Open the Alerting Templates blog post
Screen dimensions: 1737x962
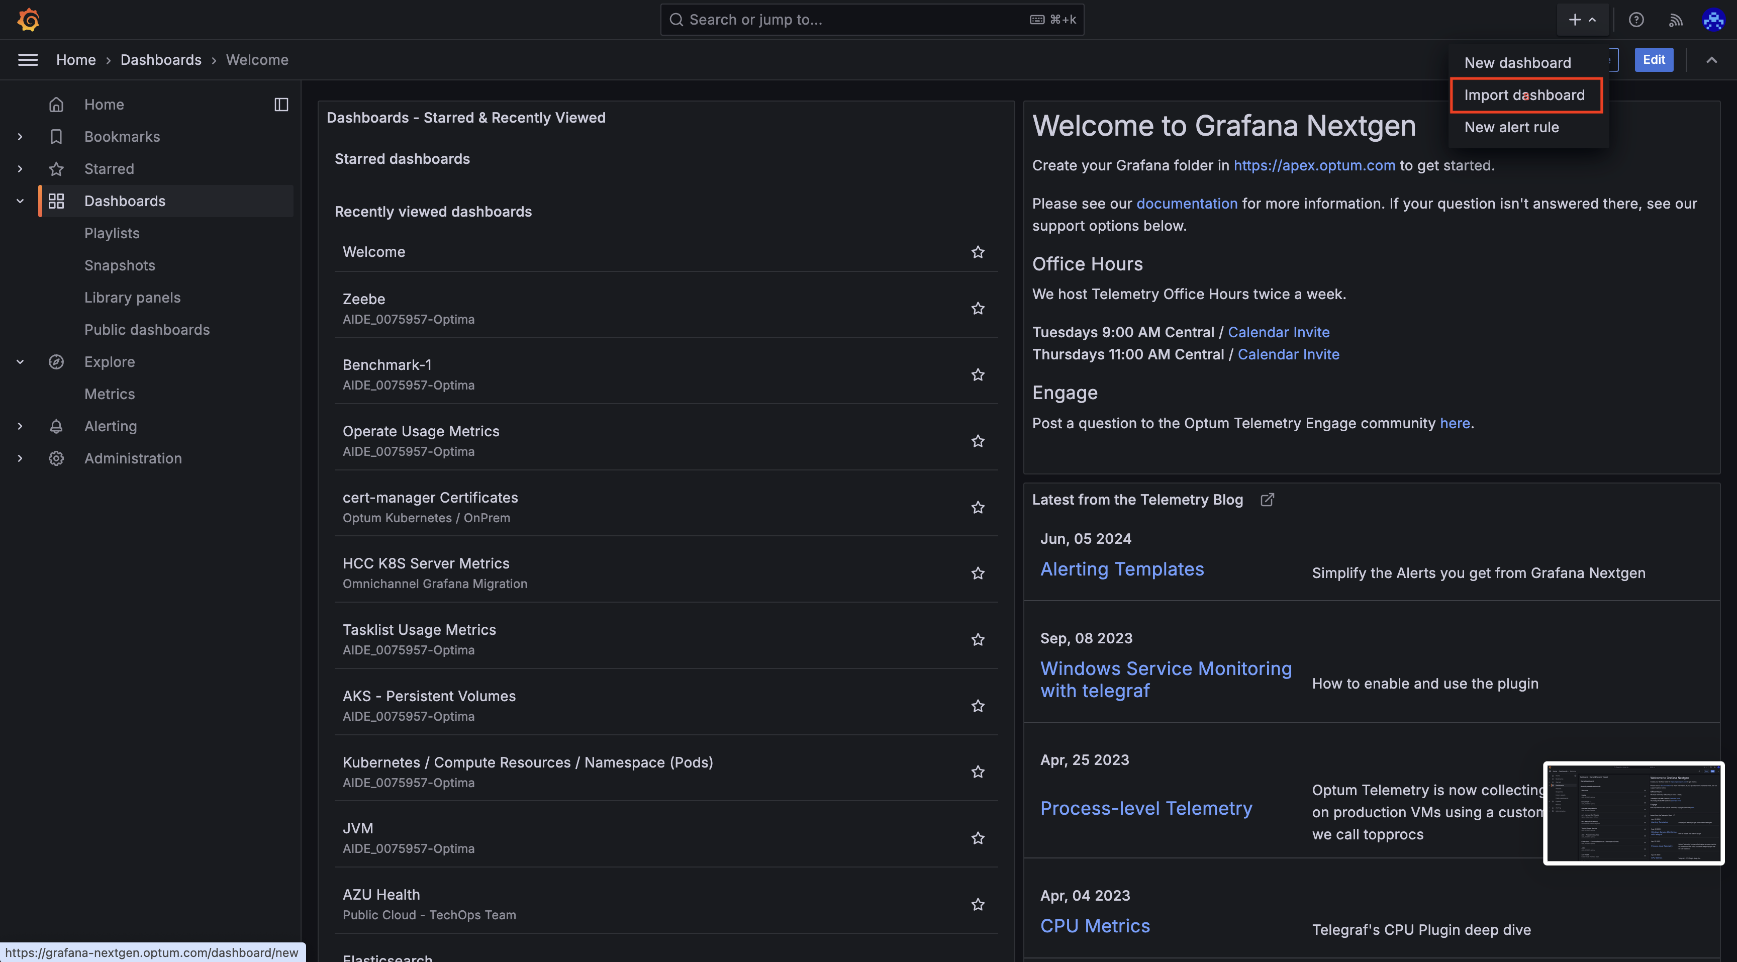(x=1122, y=569)
